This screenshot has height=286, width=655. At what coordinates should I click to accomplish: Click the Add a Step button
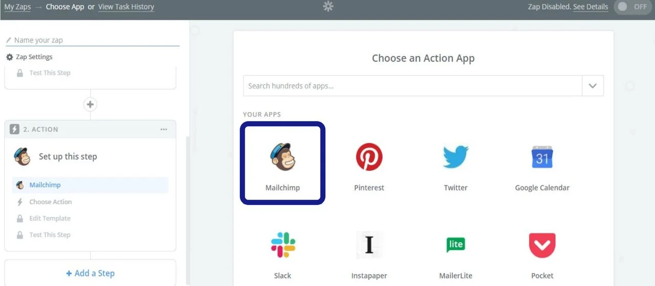(90, 273)
